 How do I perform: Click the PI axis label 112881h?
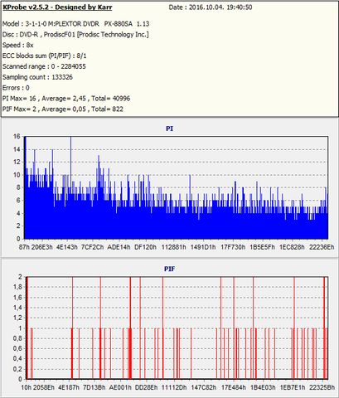(174, 247)
